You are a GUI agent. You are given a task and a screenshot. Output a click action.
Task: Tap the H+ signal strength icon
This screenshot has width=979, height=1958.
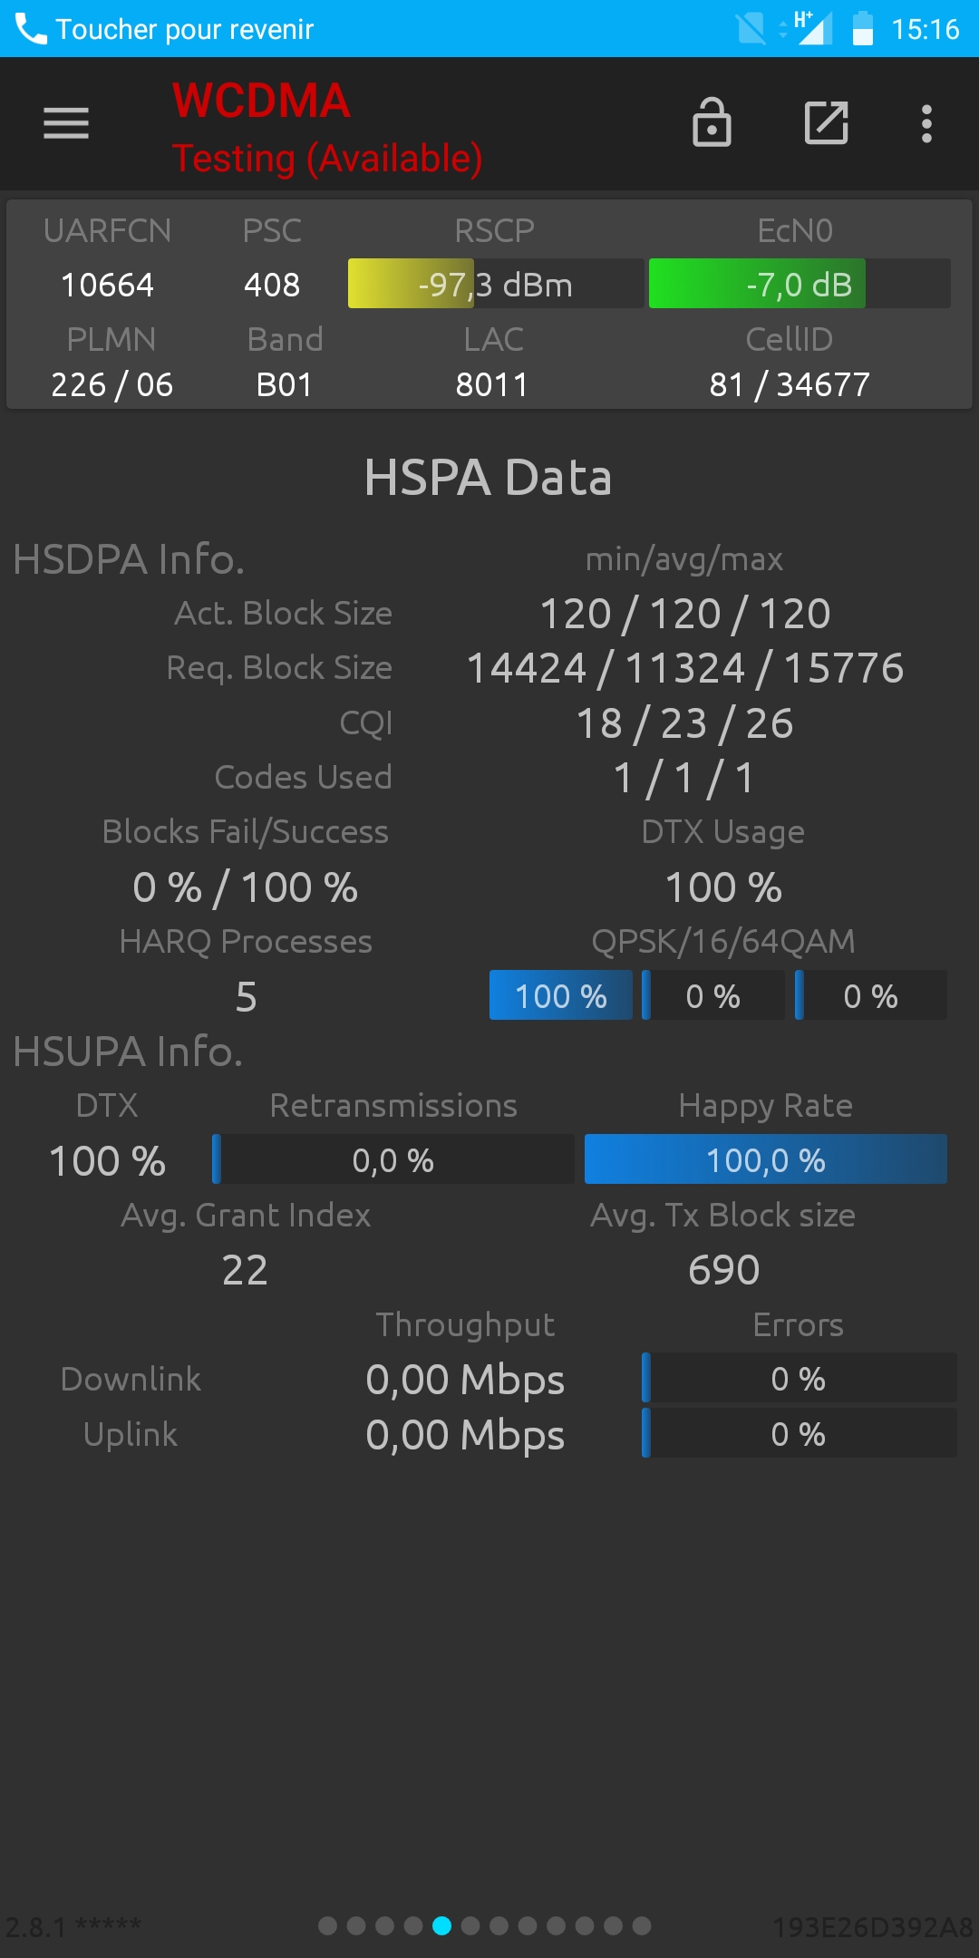click(x=812, y=27)
